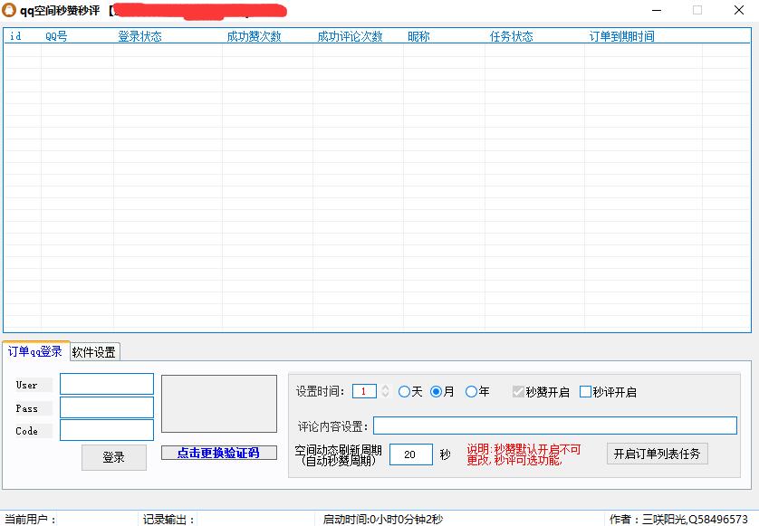Click the captcha image box
This screenshot has height=526, width=759.
[x=218, y=404]
